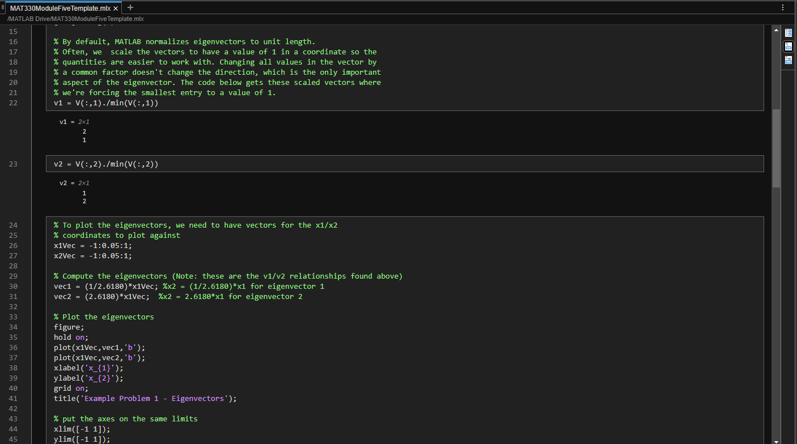
Task: Click the 'x1Vec = -1:0.05:1;' line
Action: 93,246
